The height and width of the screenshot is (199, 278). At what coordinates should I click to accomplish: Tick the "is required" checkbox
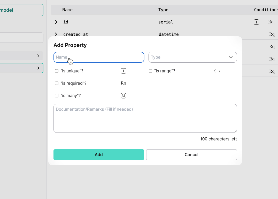[57, 83]
